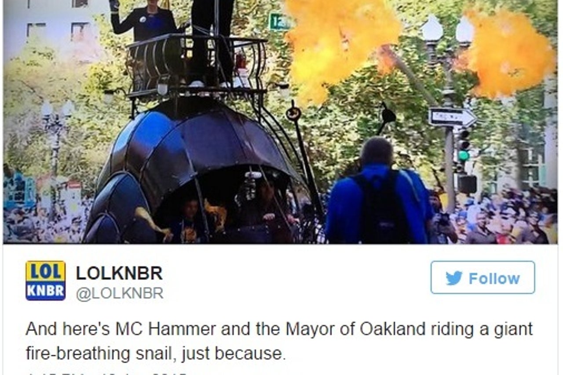Image resolution: width=563 pixels, height=375 pixels.
Task: Click the green traffic light in the photo
Action: pos(463,155)
